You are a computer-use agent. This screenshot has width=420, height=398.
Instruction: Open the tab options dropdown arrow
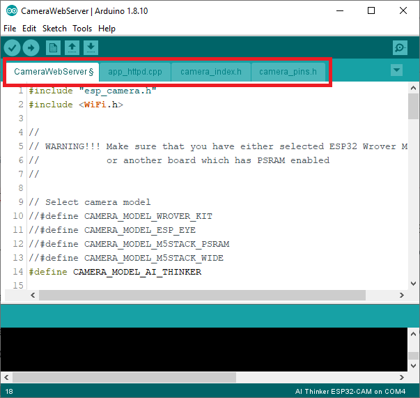click(x=397, y=70)
